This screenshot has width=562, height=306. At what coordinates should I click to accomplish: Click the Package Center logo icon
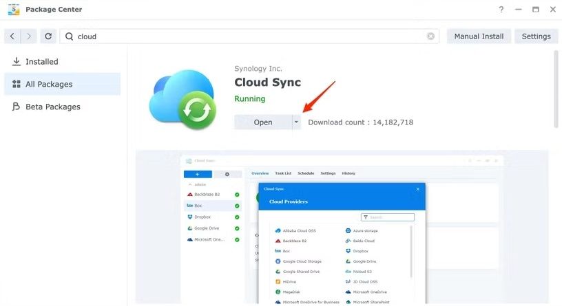[x=14, y=10]
